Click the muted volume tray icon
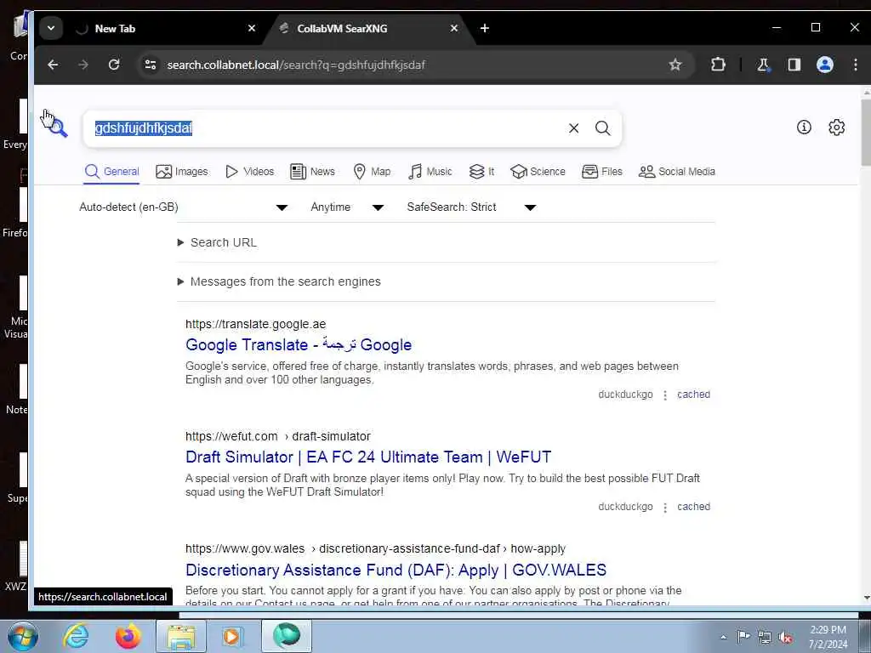 coord(786,637)
